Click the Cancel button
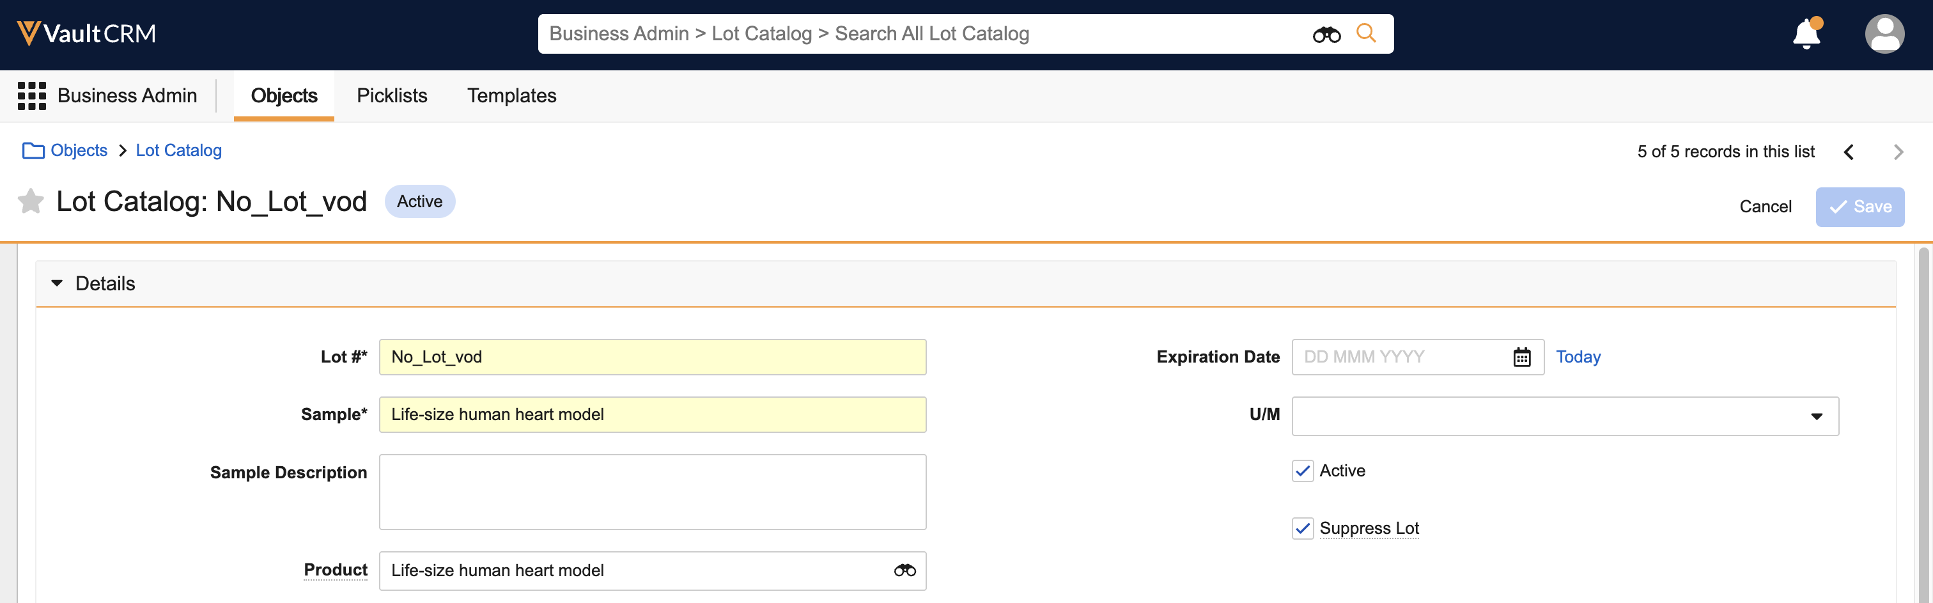This screenshot has width=1933, height=603. point(1765,207)
